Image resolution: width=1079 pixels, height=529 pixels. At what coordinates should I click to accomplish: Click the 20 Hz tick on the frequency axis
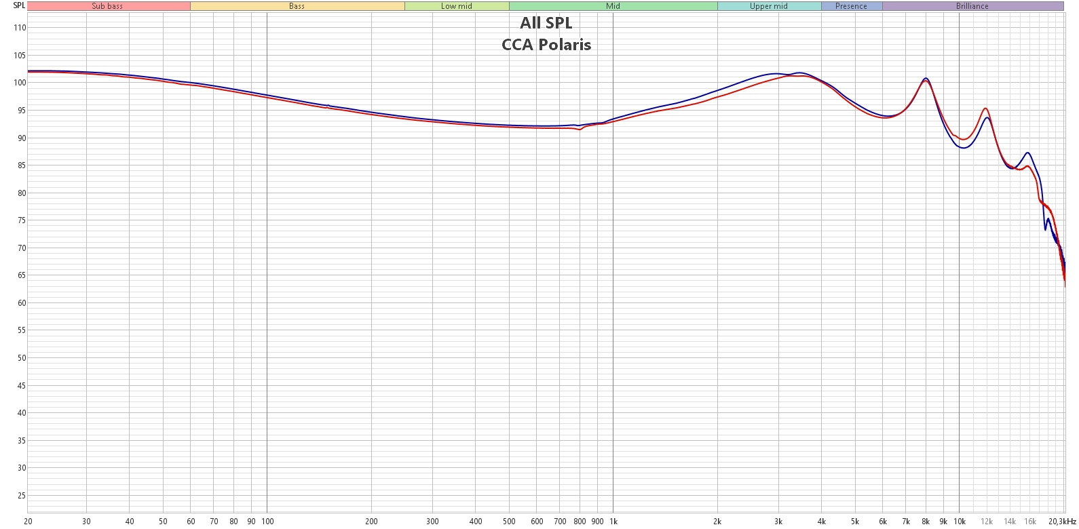pos(28,522)
